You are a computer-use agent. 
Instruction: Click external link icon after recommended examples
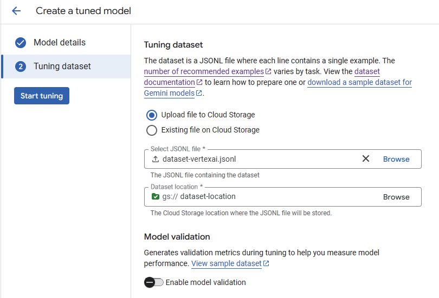pos(268,71)
